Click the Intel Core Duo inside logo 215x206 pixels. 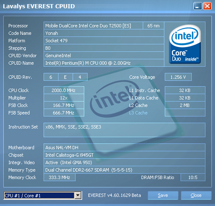185,44
